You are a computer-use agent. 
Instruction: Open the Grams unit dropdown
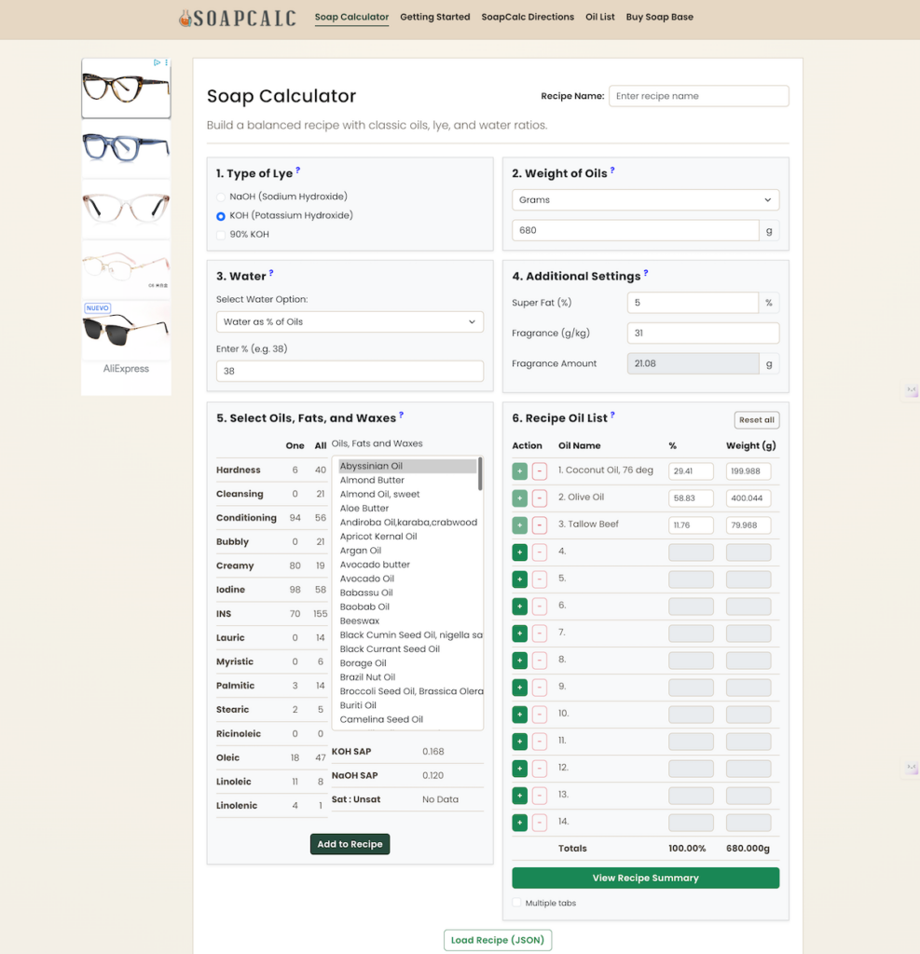click(x=645, y=199)
